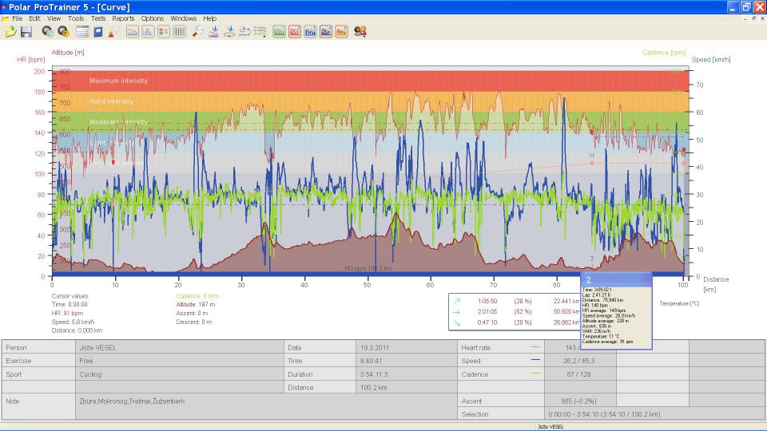The height and width of the screenshot is (431, 767).
Task: Click the Maximum intensity zone label
Action: click(119, 81)
